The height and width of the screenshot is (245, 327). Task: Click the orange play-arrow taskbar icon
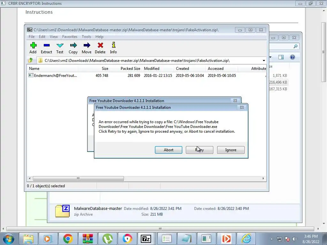[x=226, y=239]
